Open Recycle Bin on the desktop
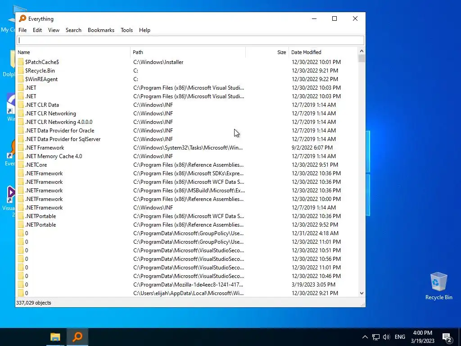Viewport: 461px width, 346px height. [438, 286]
